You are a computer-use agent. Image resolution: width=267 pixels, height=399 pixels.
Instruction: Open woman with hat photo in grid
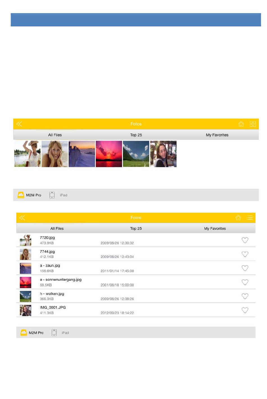coord(27,154)
